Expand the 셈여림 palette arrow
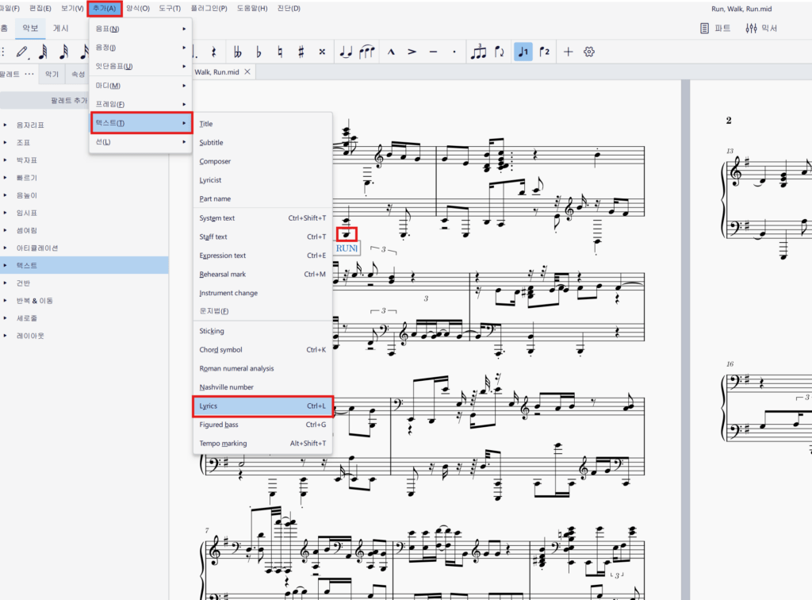The image size is (812, 600). pyautogui.click(x=6, y=231)
